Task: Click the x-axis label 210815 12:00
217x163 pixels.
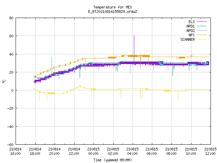Action: [210, 151]
